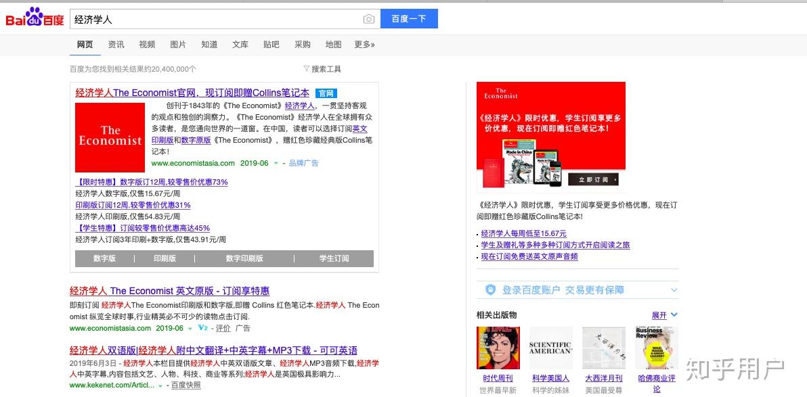Switch to the 图片 search tab
The height and width of the screenshot is (397, 807).
[x=177, y=45]
